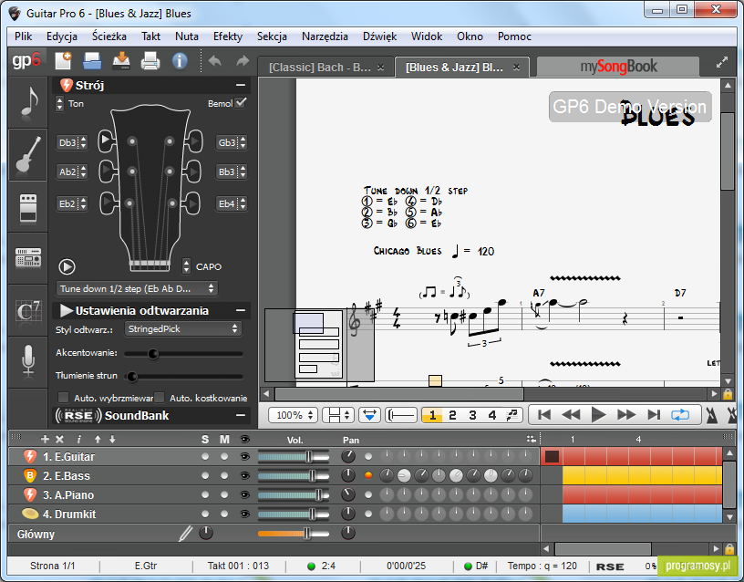This screenshot has height=582, width=744.
Task: Open the chord panel (C7 icon)
Action: tap(28, 311)
